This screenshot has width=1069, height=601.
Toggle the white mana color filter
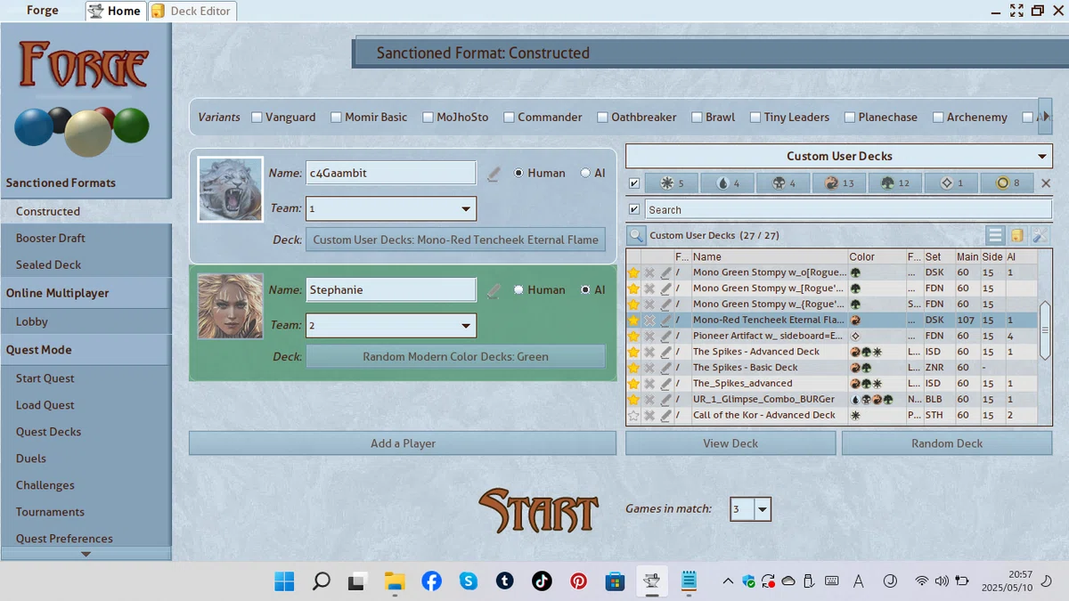point(671,183)
